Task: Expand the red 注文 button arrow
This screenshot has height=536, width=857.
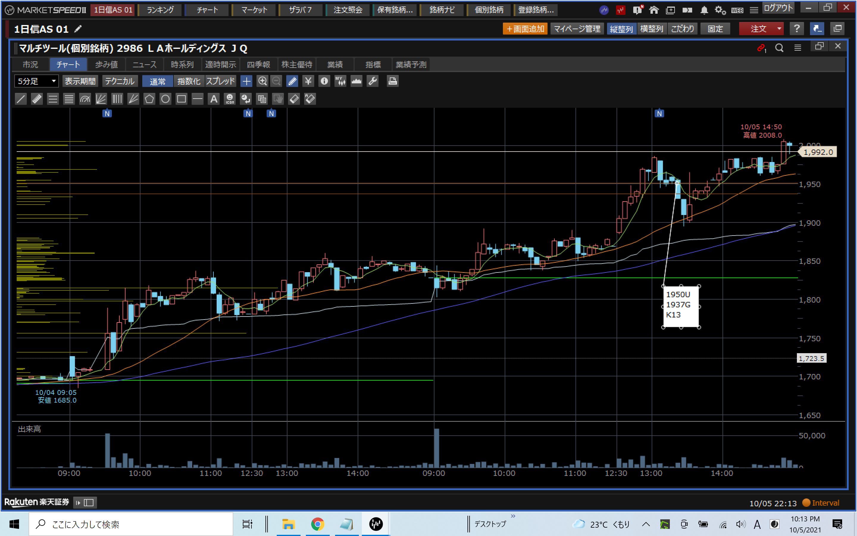Action: [779, 29]
